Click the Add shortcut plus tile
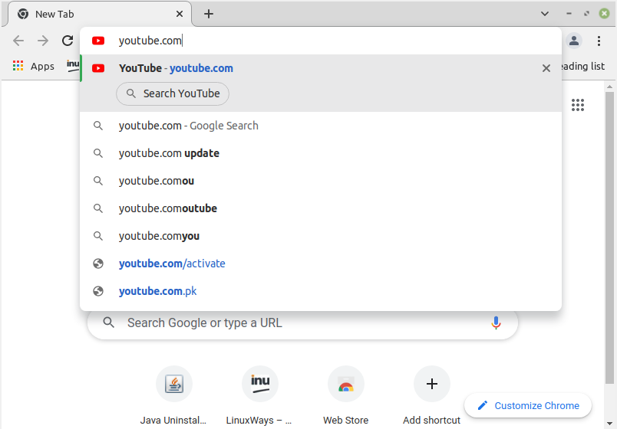 point(431,395)
